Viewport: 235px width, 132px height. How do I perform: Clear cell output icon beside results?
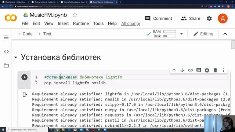[25, 95]
